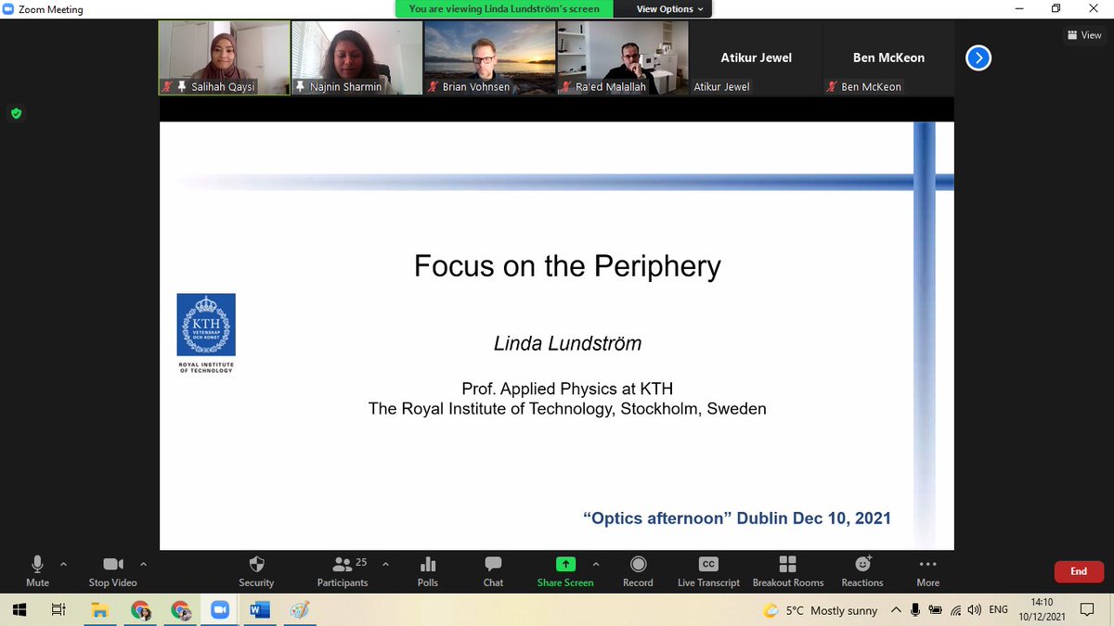The width and height of the screenshot is (1114, 626).
Task: Open Microsoft Word from taskbar
Action: tap(260, 610)
